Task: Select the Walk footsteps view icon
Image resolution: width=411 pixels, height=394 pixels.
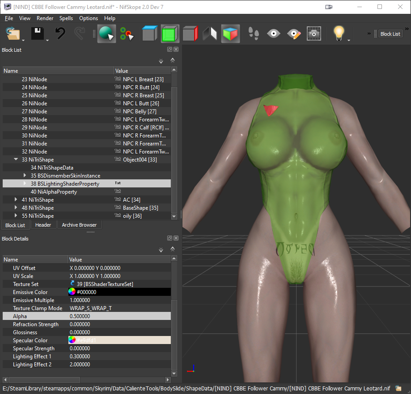Action: [254, 34]
